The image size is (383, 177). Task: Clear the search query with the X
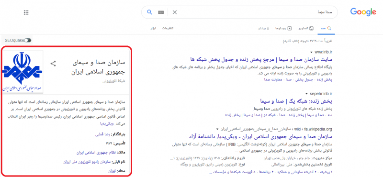(175, 12)
